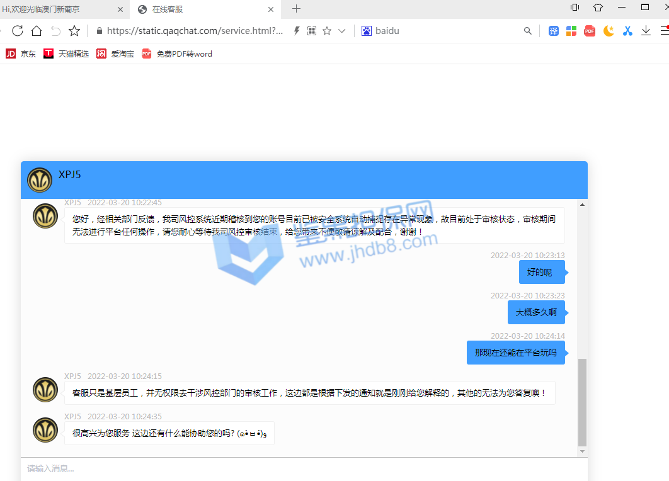
Task: Click the translate extension icon
Action: [553, 31]
